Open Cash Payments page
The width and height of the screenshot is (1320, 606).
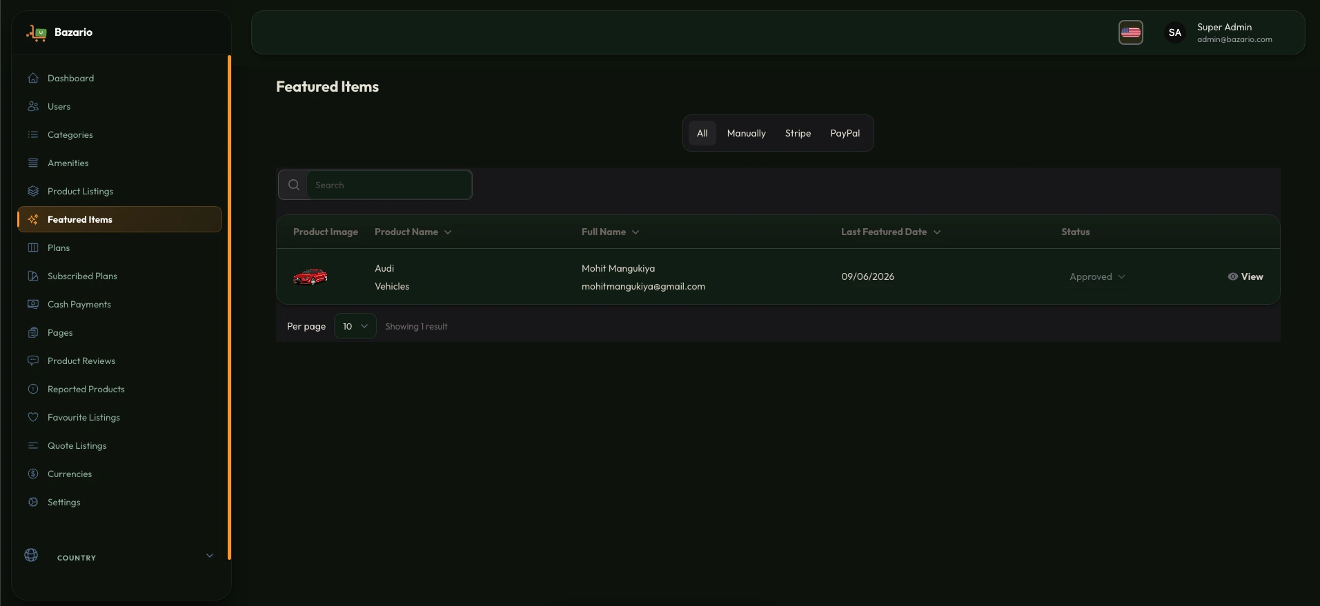pos(119,304)
